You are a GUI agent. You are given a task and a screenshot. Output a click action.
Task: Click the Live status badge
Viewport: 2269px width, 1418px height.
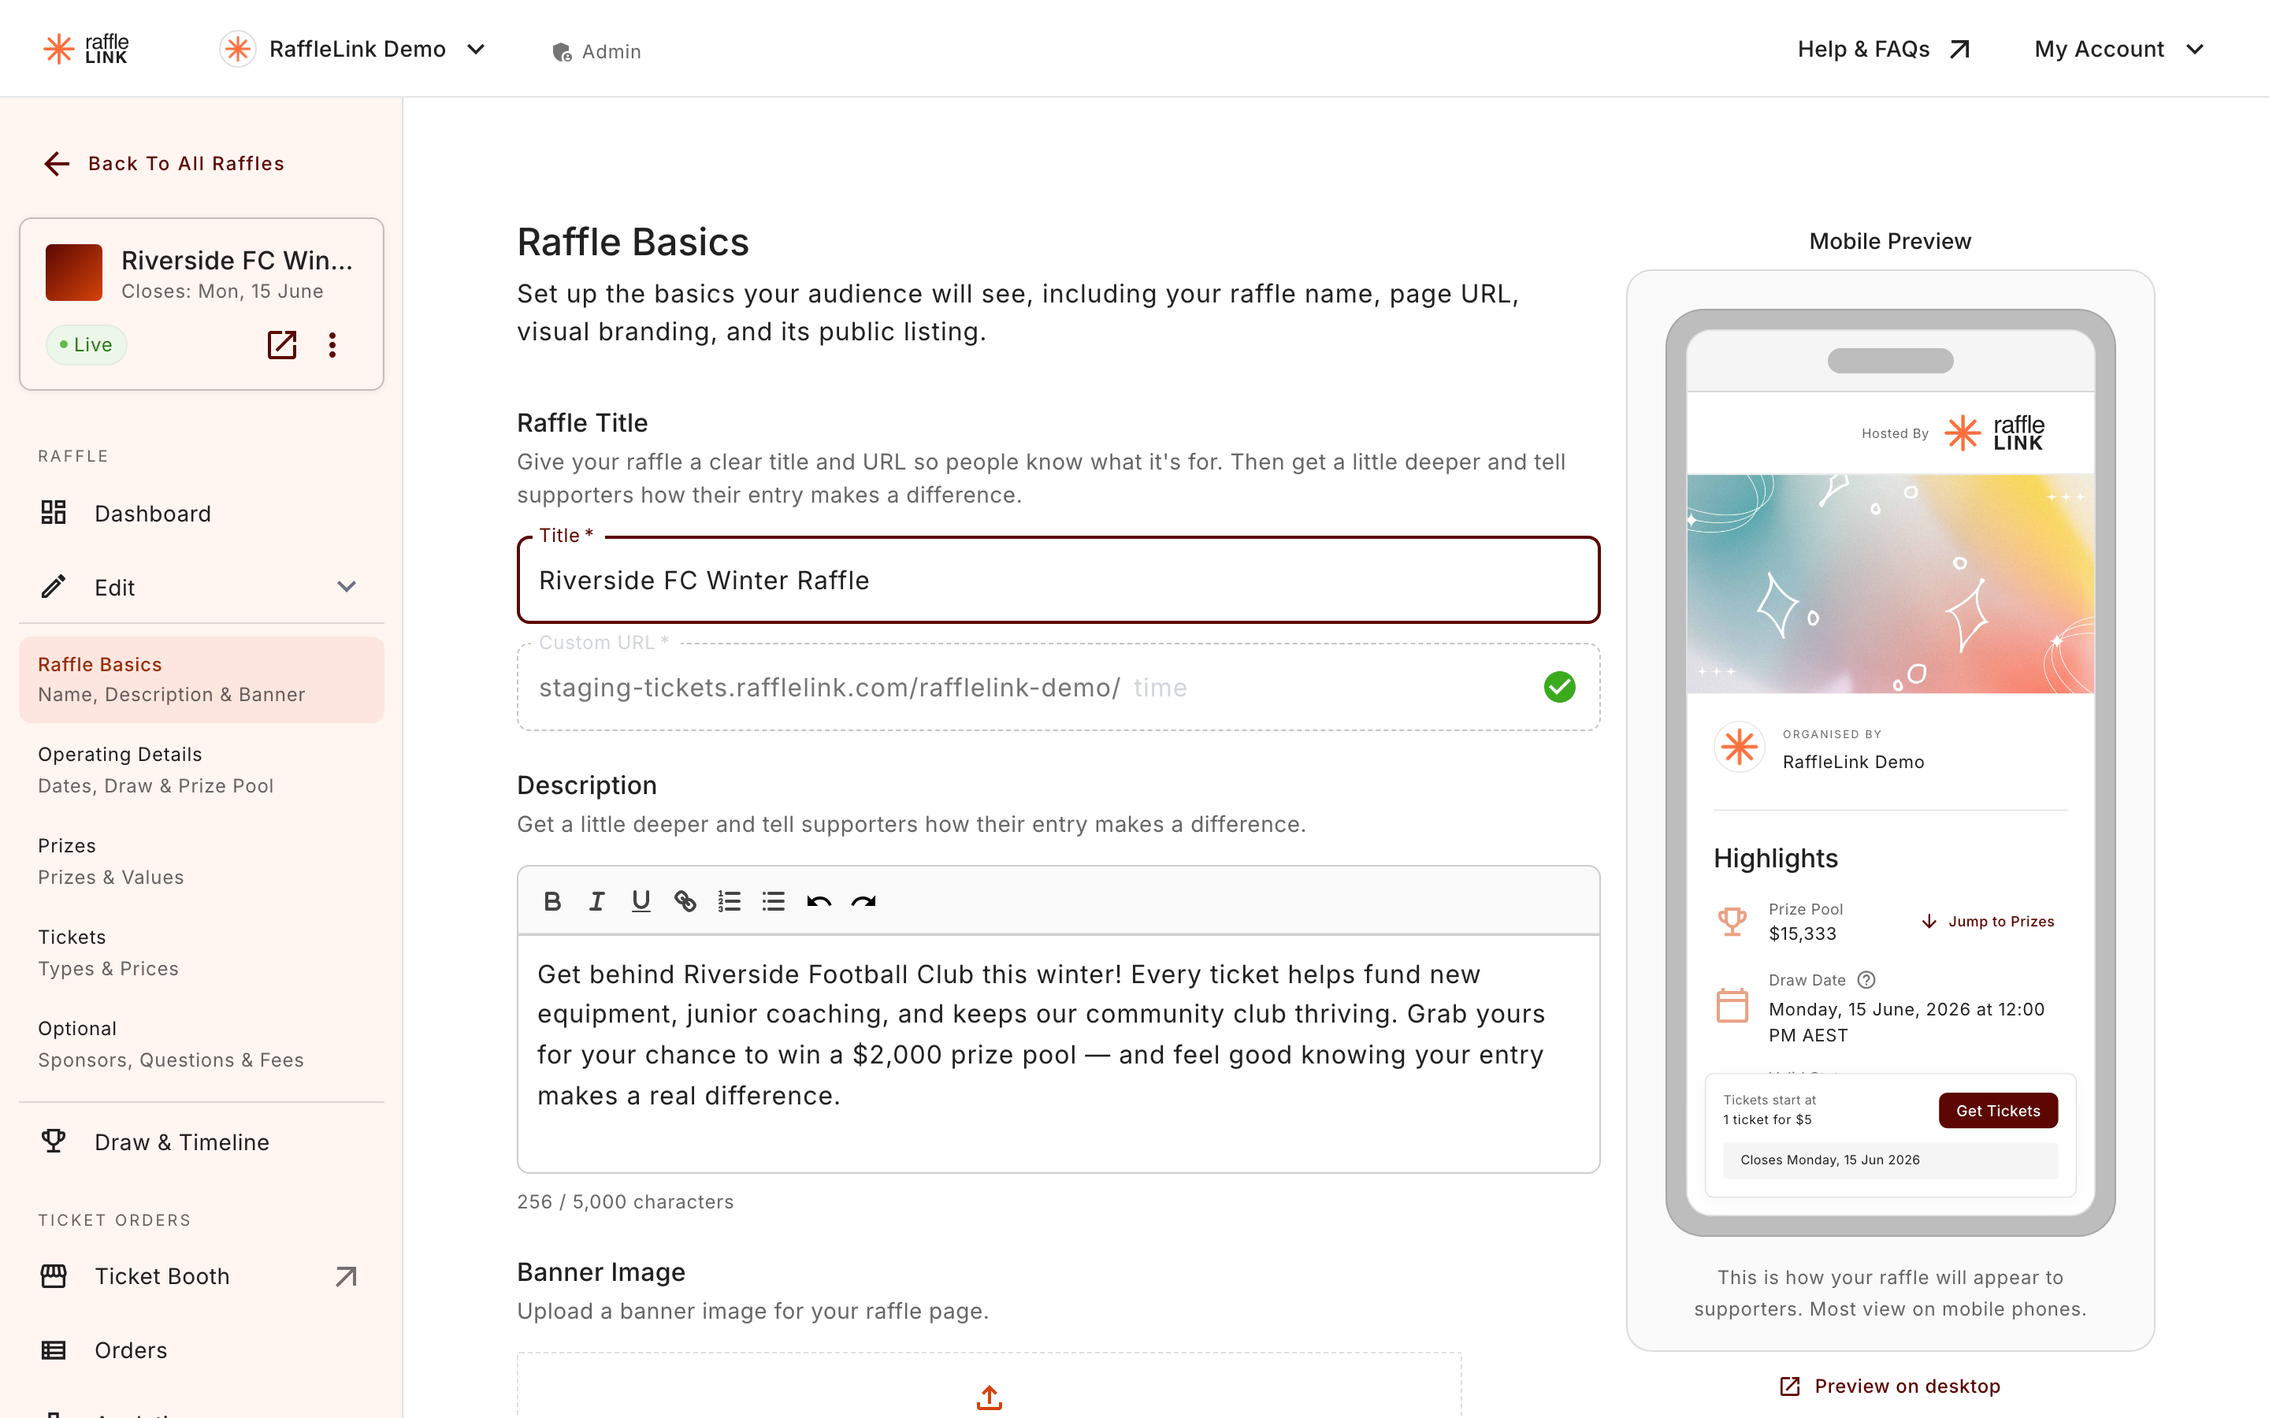coord(86,344)
